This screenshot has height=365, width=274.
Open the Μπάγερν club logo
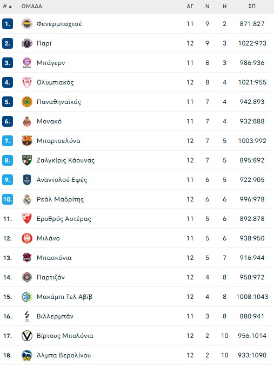pos(27,63)
